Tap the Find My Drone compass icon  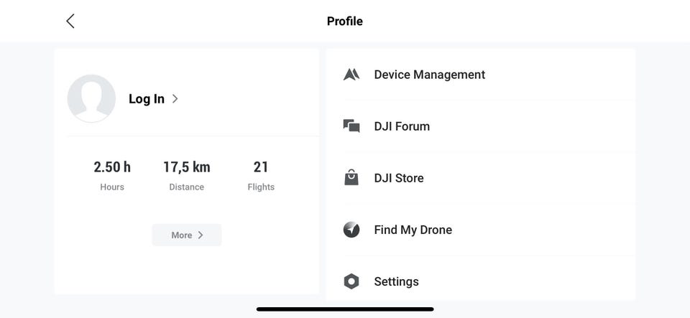point(351,230)
